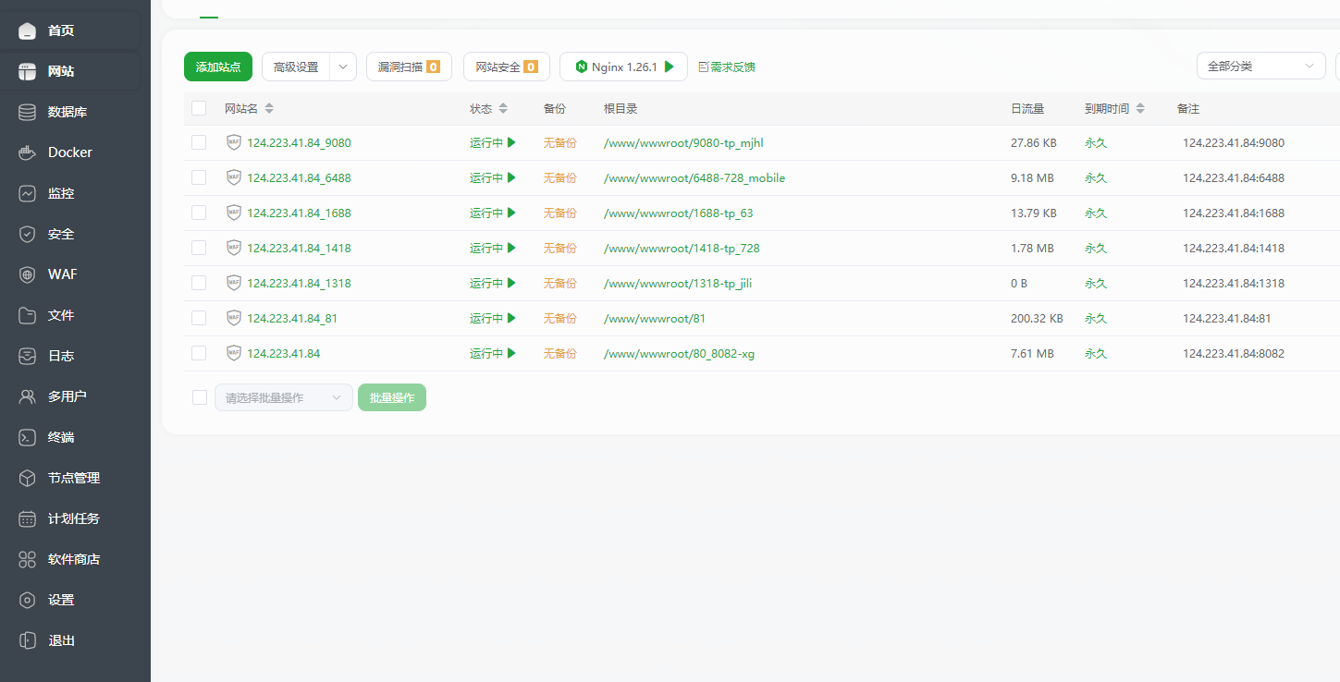Toggle the checkbox beside the batch operation dropdown
This screenshot has height=682, width=1340.
[200, 397]
